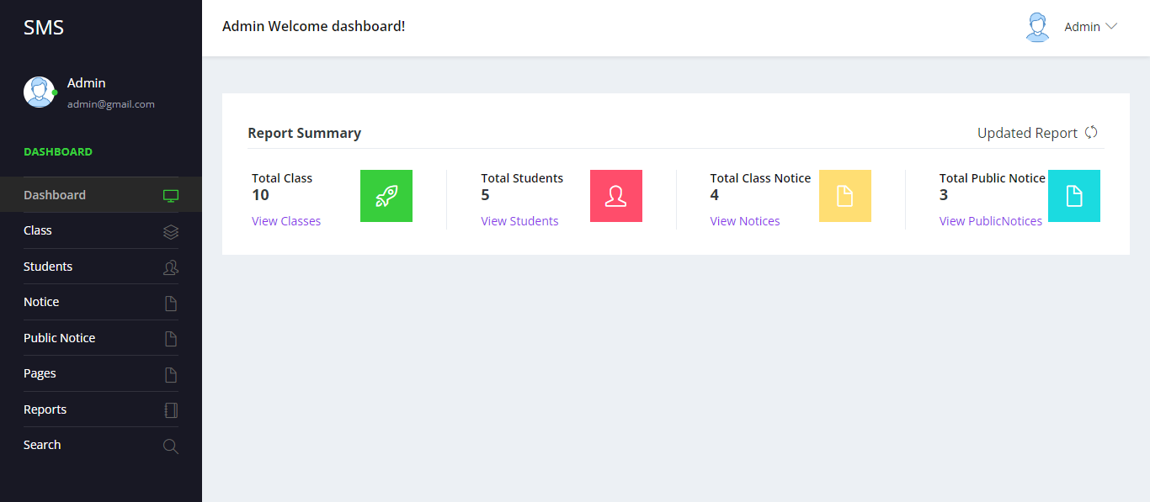Click the View Students link
The height and width of the screenshot is (502, 1150).
coord(519,220)
